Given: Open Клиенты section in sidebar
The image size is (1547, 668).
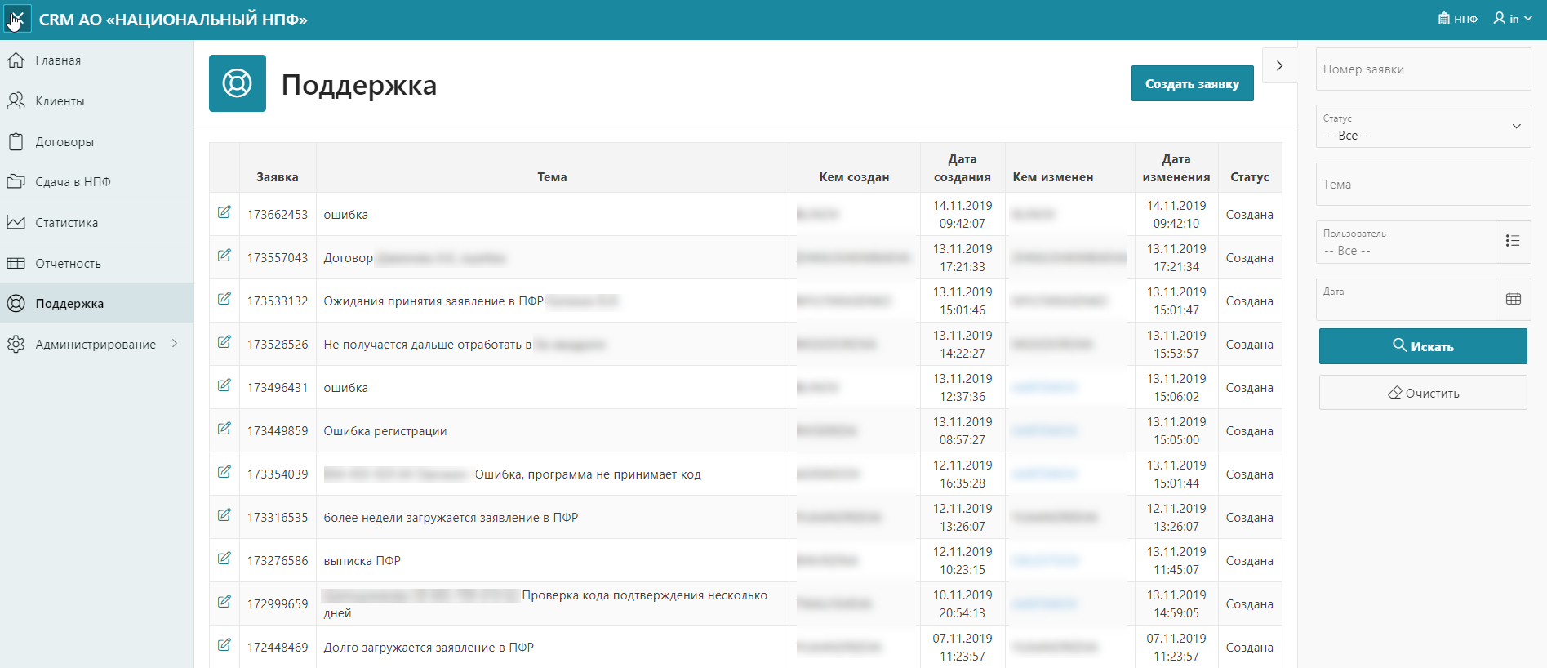Looking at the screenshot, I should click(96, 101).
